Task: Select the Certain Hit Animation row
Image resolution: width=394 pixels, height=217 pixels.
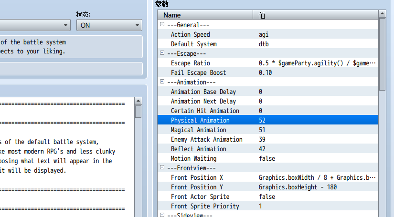Action: pos(268,111)
